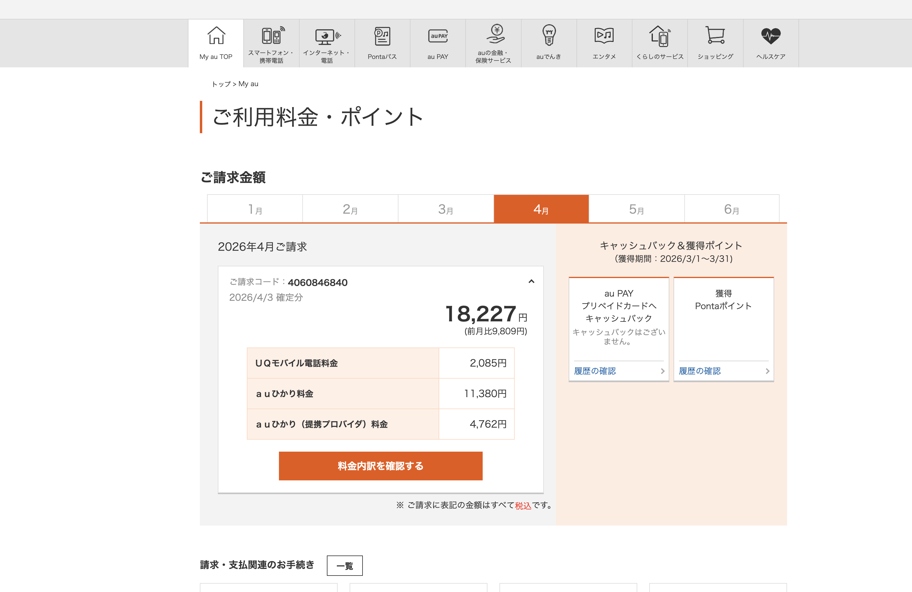Click the 税込 red link text
This screenshot has width=912, height=592.
pyautogui.click(x=523, y=506)
